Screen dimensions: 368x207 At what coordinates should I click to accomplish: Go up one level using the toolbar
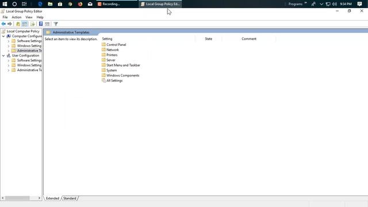click(x=18, y=24)
